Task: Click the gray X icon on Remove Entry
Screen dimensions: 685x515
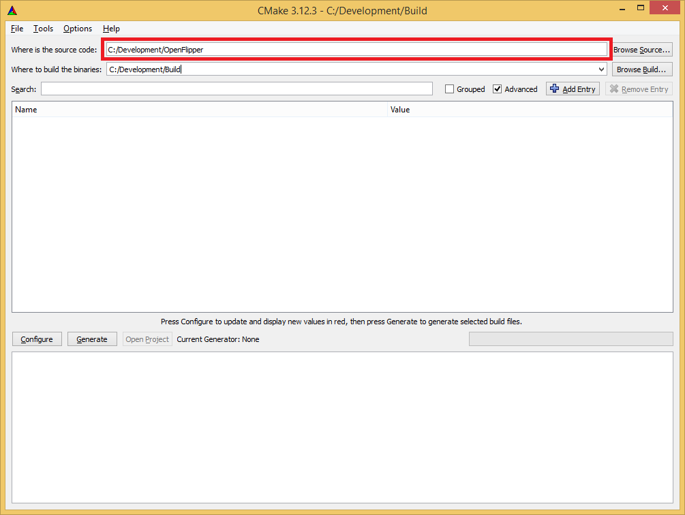Action: 614,89
